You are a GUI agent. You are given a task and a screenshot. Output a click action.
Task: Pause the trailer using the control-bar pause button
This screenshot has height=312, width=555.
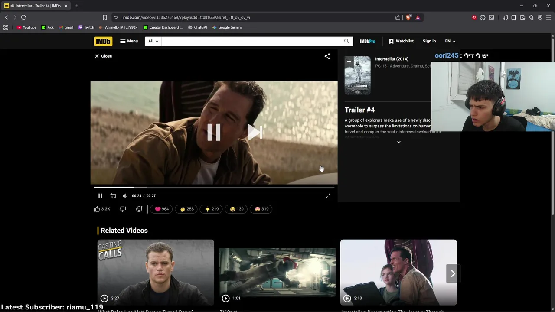click(100, 196)
